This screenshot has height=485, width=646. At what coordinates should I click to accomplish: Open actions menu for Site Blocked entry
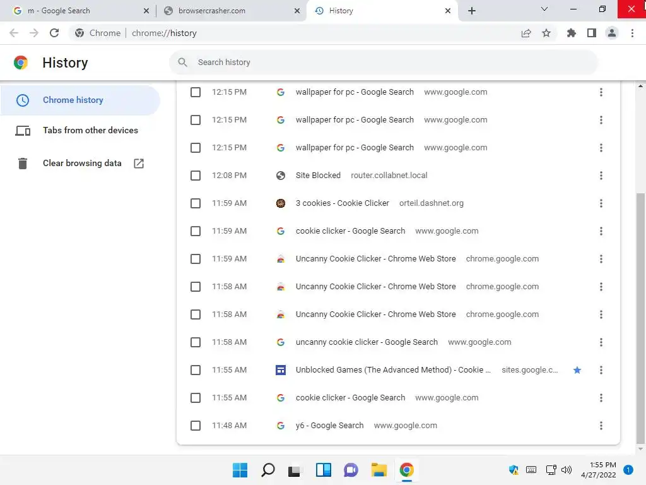tap(601, 176)
